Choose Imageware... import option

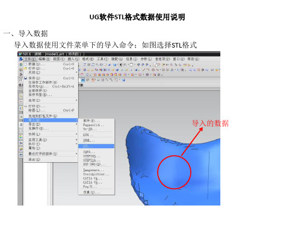96,170
